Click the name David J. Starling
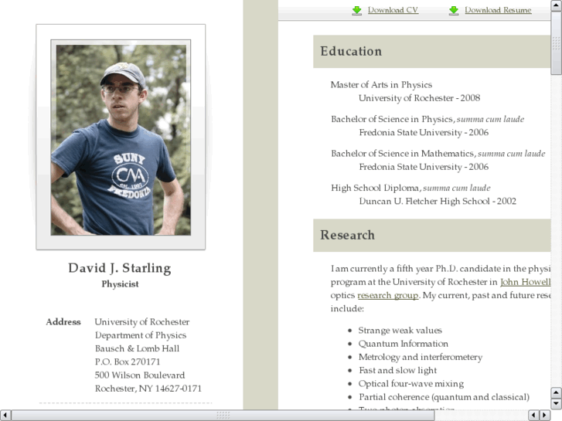 120,268
